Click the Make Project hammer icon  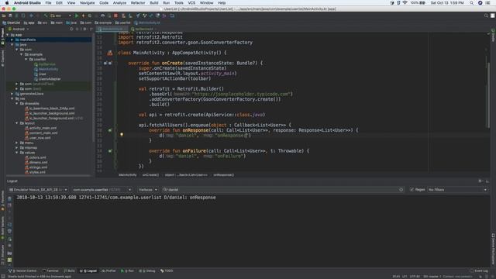click(46, 15)
